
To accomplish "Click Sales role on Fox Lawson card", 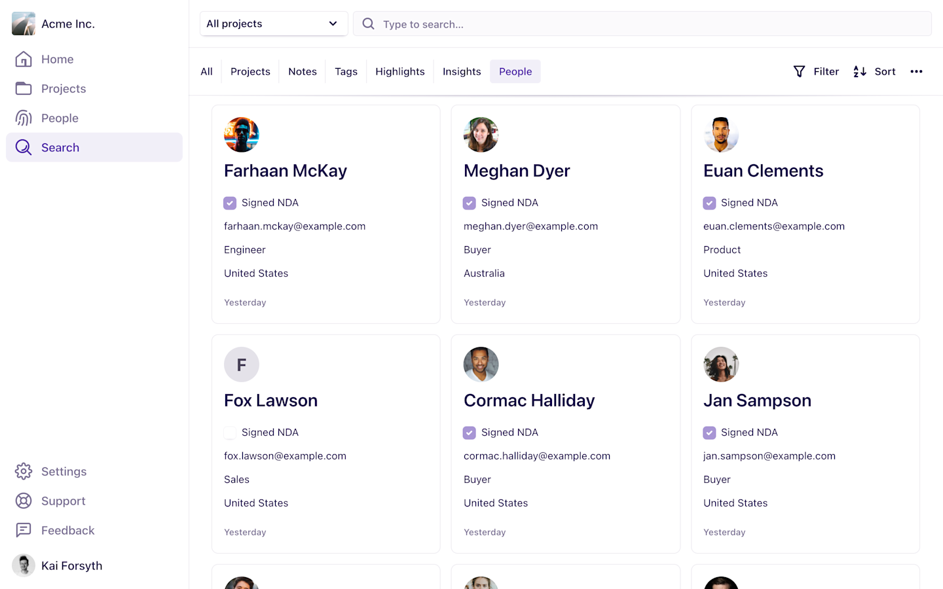I will coord(236,480).
